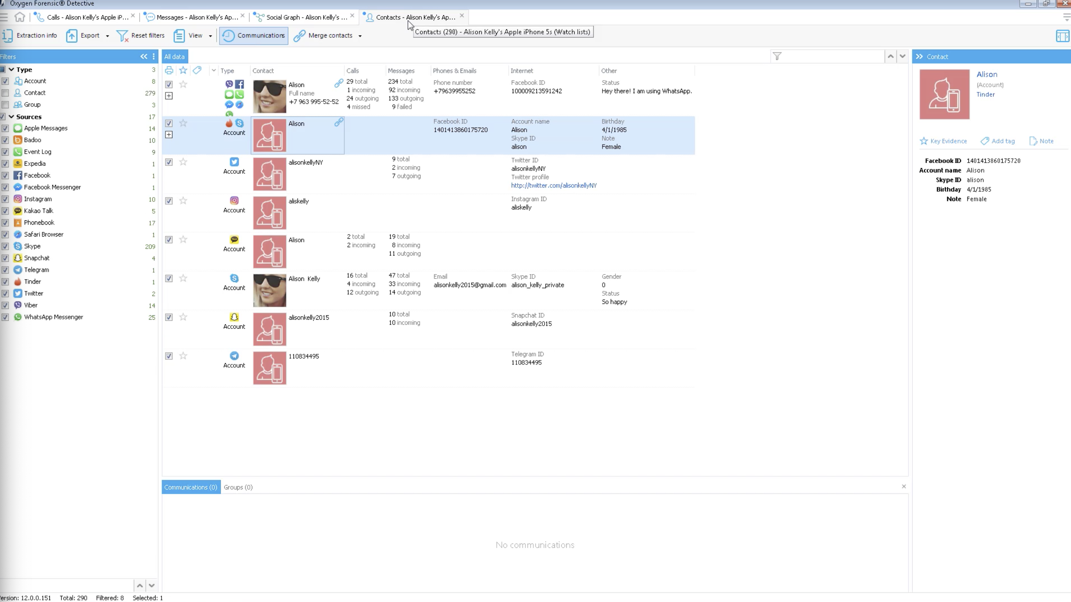Toggle the Communications panel button
The image size is (1071, 602).
(254, 35)
